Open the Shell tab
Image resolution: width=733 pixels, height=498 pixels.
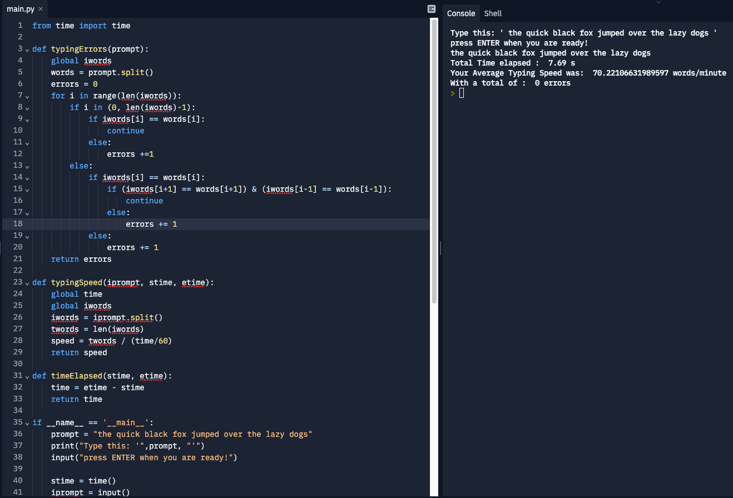(x=493, y=13)
